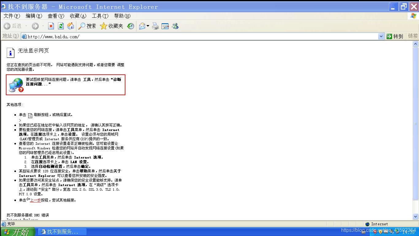Click the keyboard input language tray icon
The image size is (419, 236).
364,232
